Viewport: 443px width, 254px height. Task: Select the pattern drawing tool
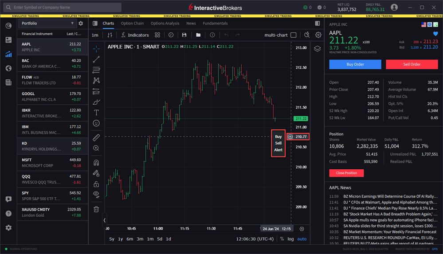click(96, 81)
